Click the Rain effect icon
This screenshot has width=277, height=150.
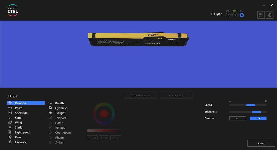[10, 137]
